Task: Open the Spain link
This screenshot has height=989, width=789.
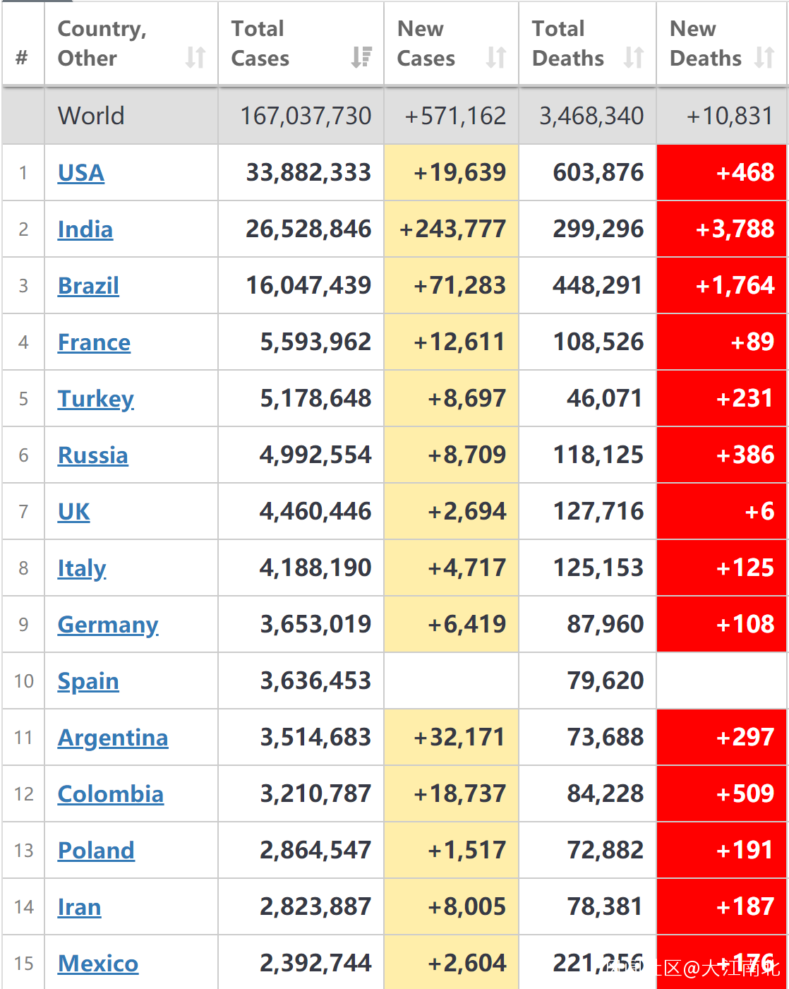Action: [x=88, y=681]
